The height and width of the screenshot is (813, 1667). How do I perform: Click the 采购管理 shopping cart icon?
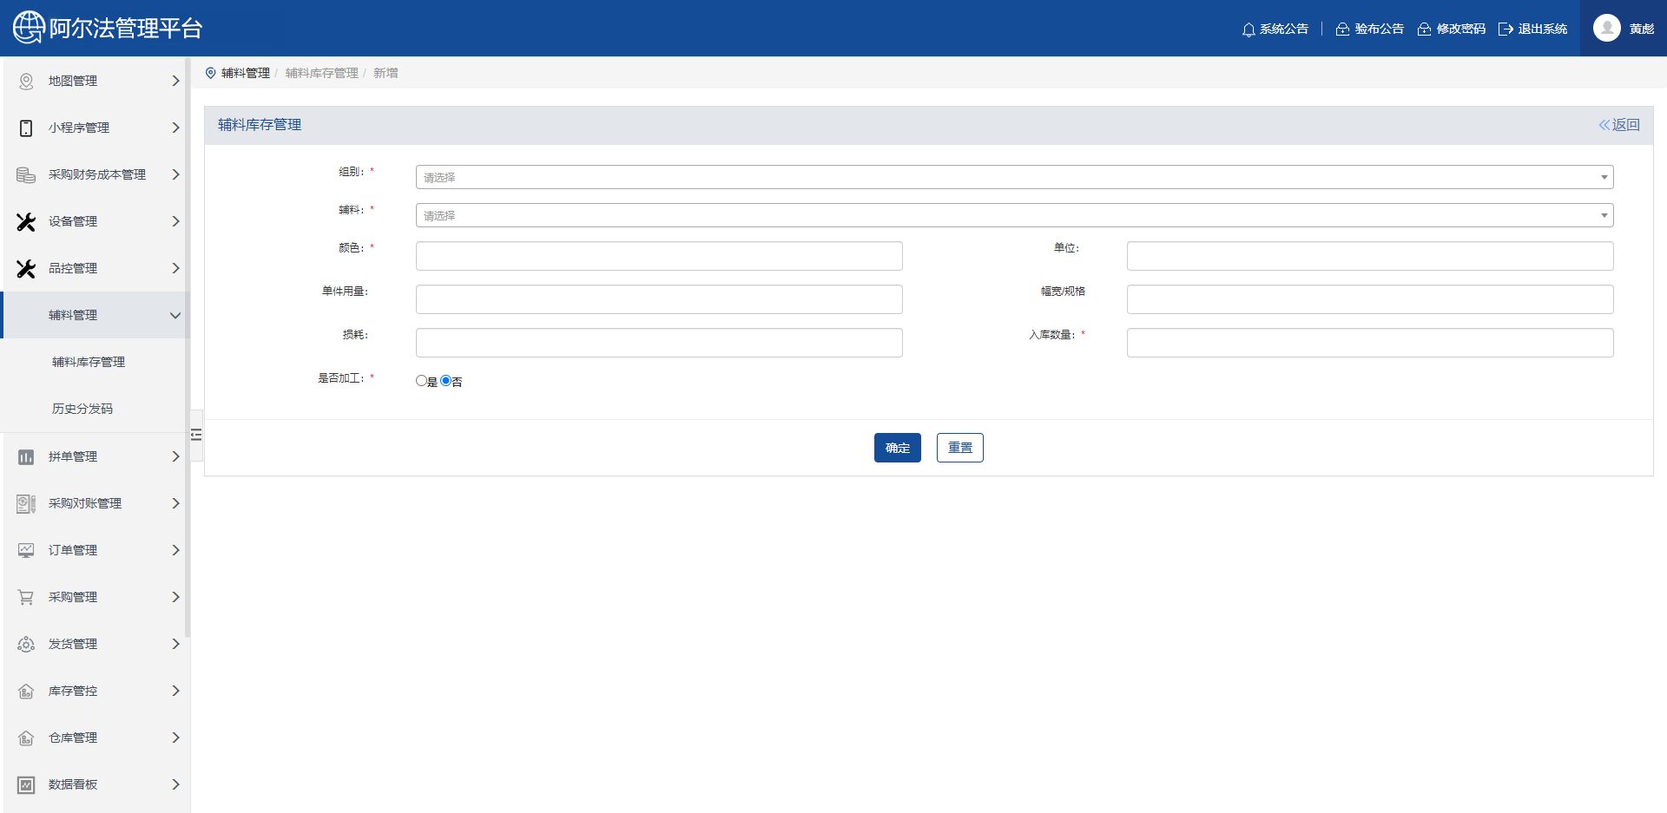click(26, 597)
